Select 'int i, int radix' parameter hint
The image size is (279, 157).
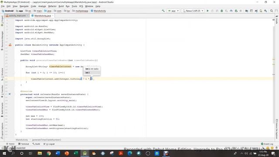[92, 69]
